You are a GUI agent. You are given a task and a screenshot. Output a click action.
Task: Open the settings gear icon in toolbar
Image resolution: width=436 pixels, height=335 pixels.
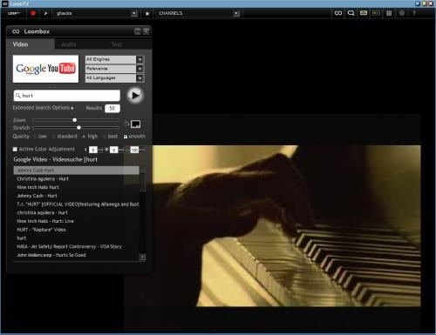click(402, 13)
